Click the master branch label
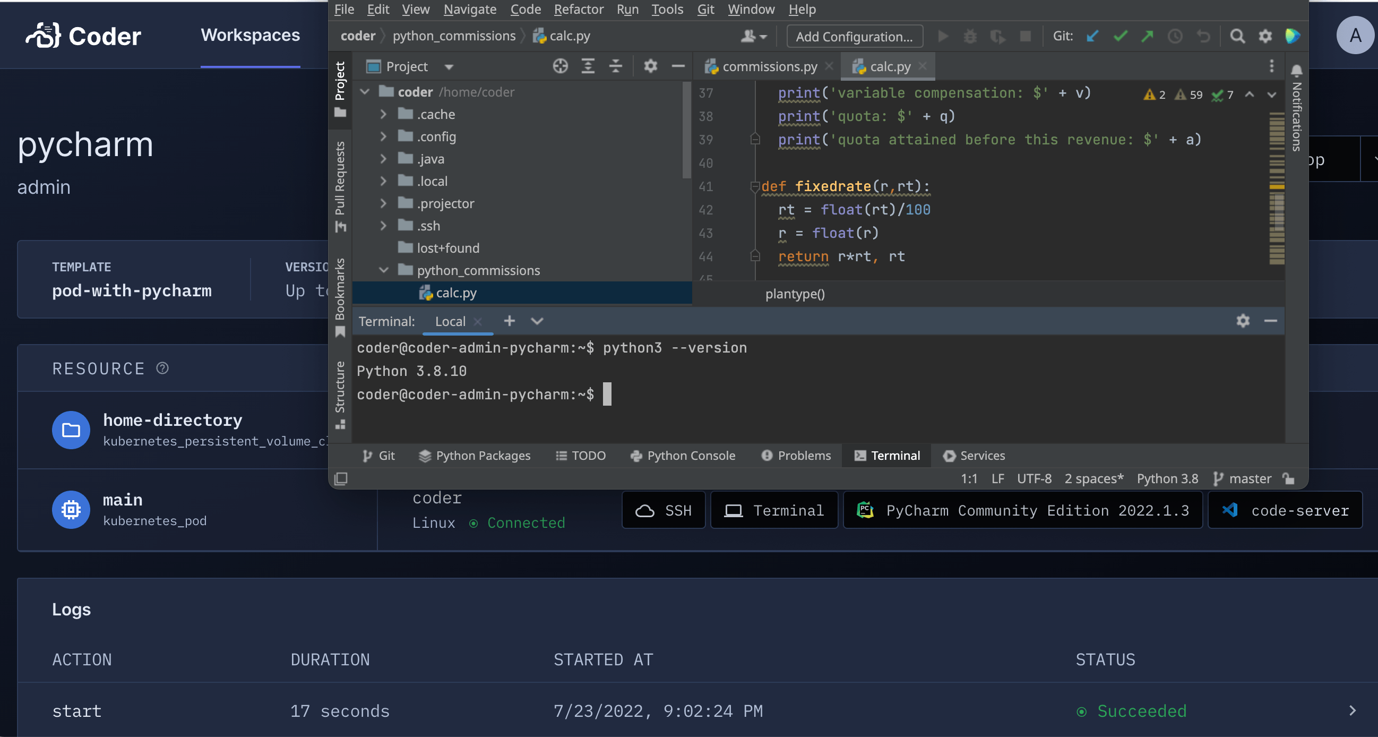1378x737 pixels. pyautogui.click(x=1248, y=478)
